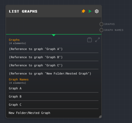
Task: Open node settings gear icon
Action: click(x=97, y=11)
